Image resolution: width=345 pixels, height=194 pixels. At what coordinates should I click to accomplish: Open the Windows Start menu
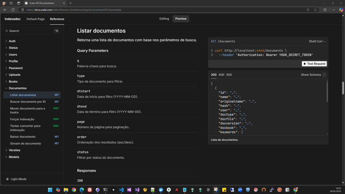pyautogui.click(x=50, y=189)
